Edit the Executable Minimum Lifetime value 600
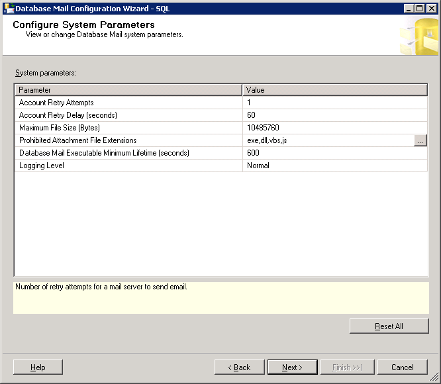Image resolution: width=441 pixels, height=384 pixels. 334,153
